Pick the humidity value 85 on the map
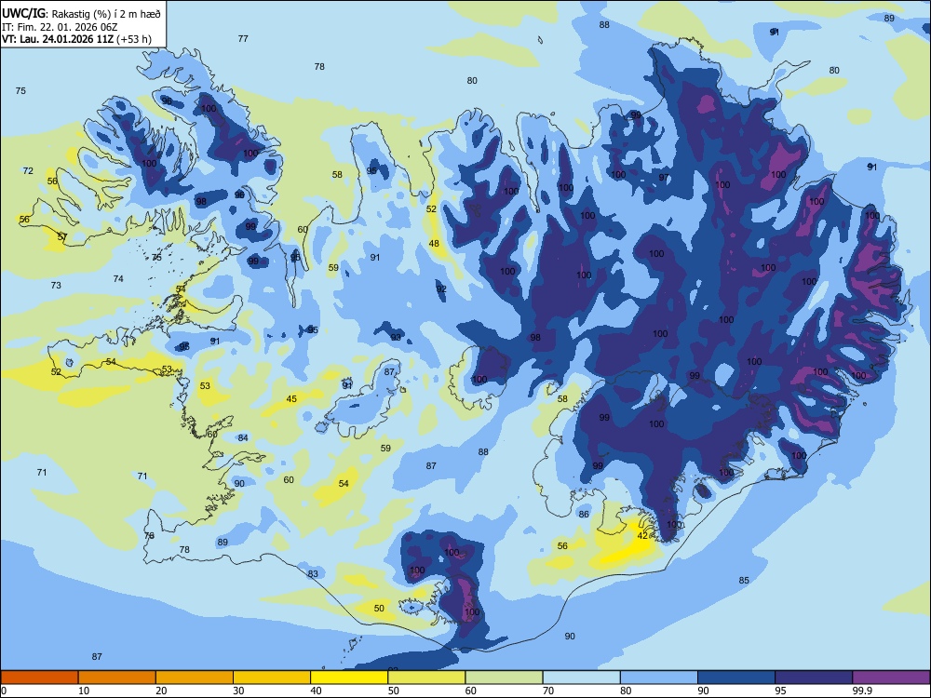This screenshot has height=698, width=931. 744,581
